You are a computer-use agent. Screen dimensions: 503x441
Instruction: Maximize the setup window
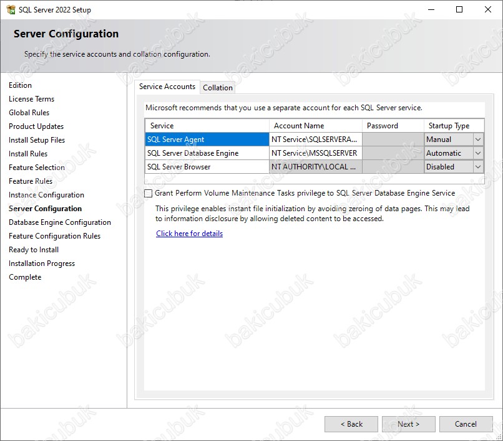(x=459, y=9)
